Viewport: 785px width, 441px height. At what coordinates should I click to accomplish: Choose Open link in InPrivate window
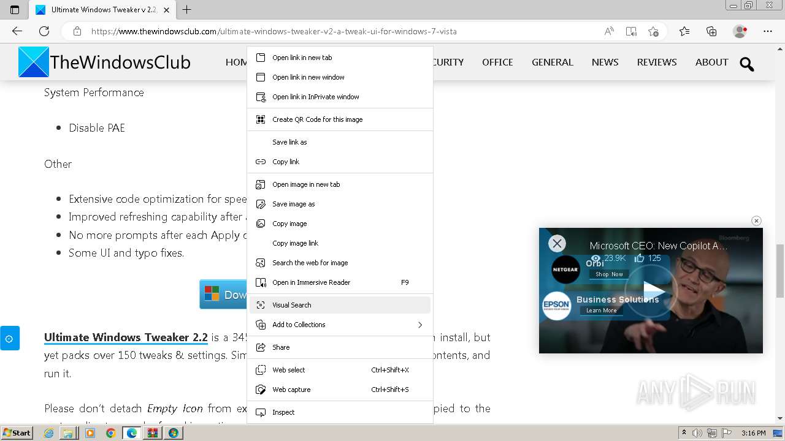pos(340,97)
